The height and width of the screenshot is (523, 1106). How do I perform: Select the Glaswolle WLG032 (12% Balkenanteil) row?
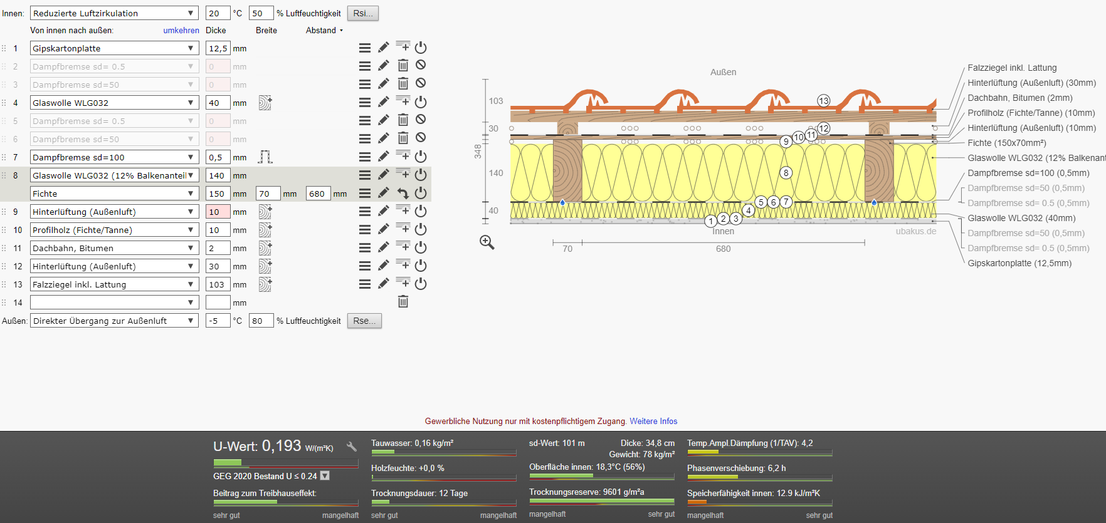(114, 175)
